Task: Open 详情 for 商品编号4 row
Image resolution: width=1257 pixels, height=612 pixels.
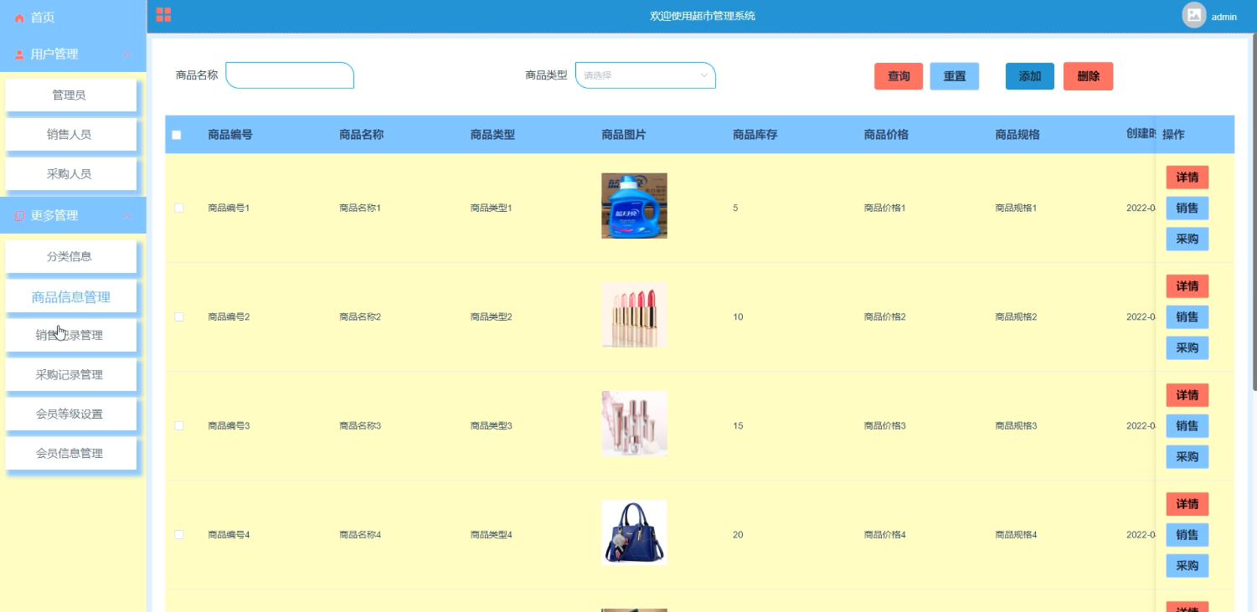Action: click(1187, 504)
